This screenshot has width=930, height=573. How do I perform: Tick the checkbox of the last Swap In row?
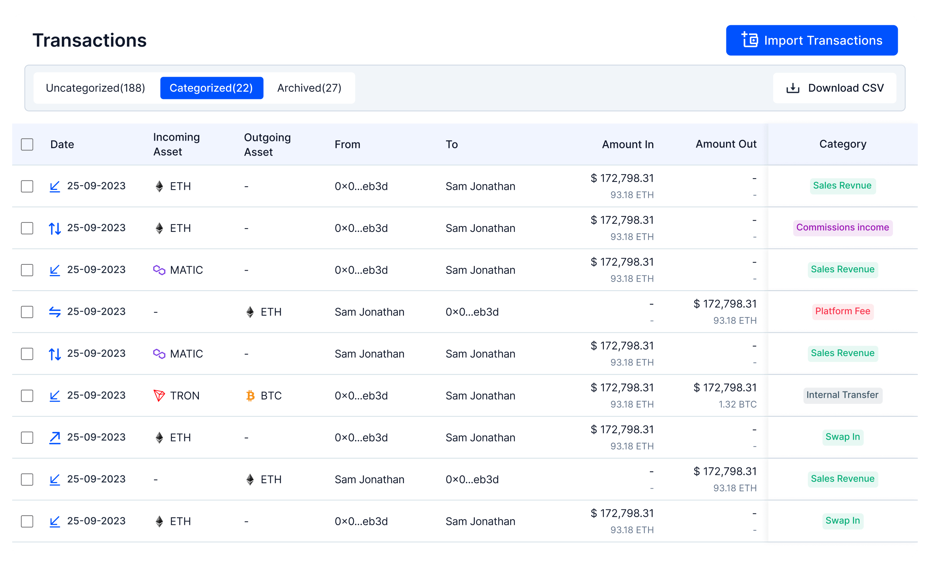point(27,522)
